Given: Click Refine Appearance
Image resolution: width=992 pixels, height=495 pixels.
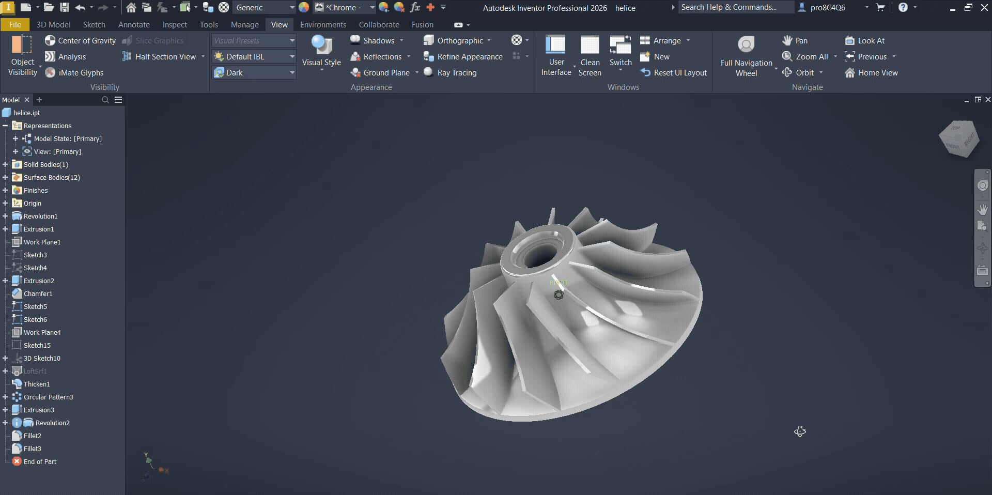Looking at the screenshot, I should (463, 56).
